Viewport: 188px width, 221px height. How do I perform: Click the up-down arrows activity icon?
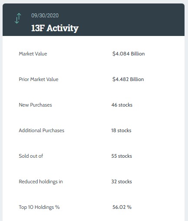(x=18, y=18)
